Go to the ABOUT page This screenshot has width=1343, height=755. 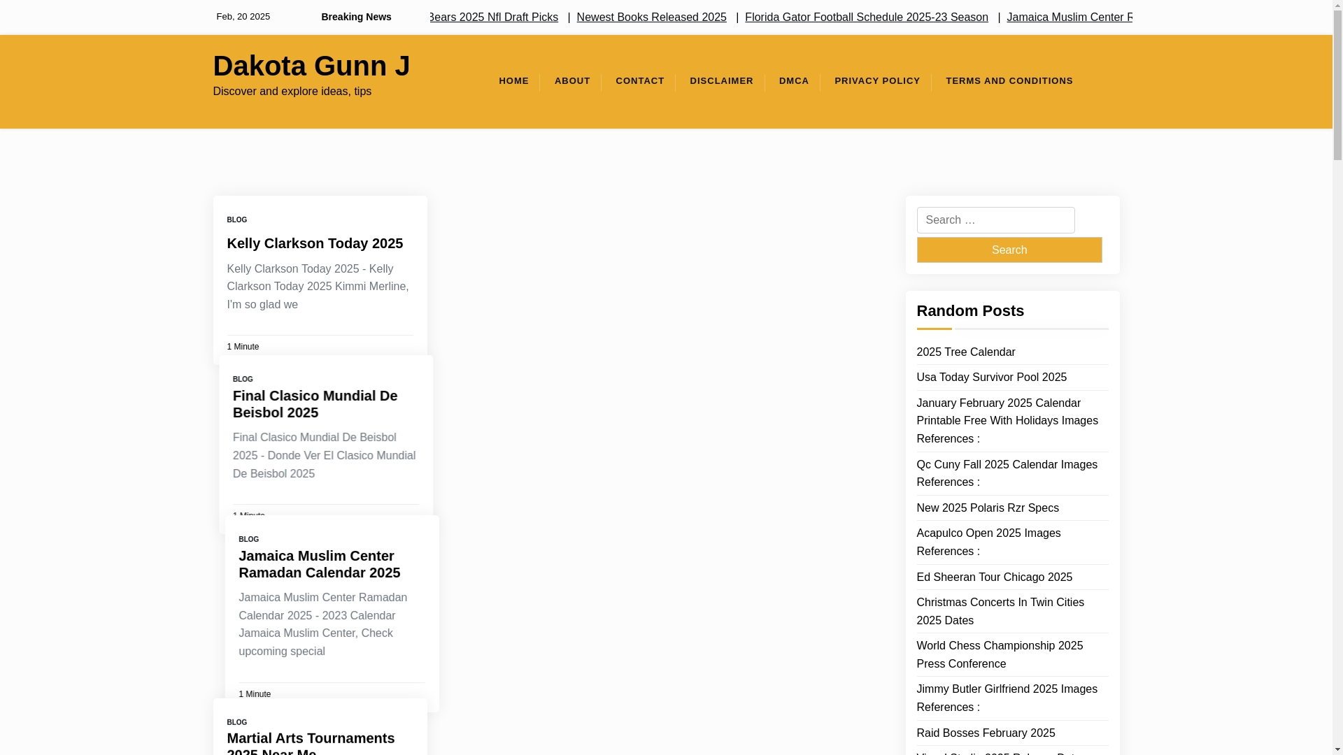coord(572,81)
